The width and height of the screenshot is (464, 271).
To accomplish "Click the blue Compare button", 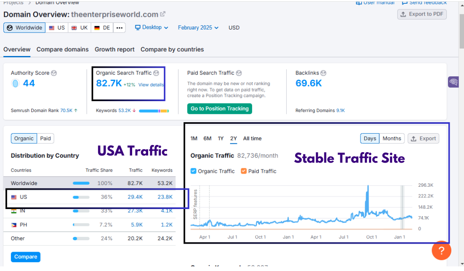I will (26, 257).
